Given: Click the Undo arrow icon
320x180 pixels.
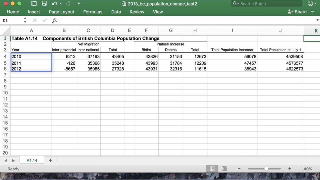Looking at the screenshot, I should 54,3.
